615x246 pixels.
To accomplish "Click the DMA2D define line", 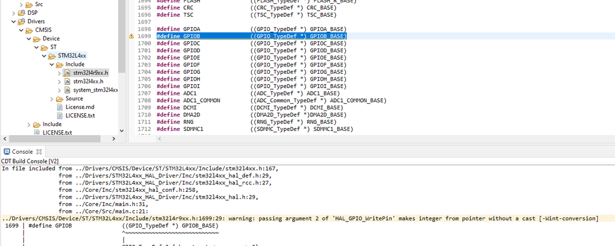I will click(x=251, y=115).
